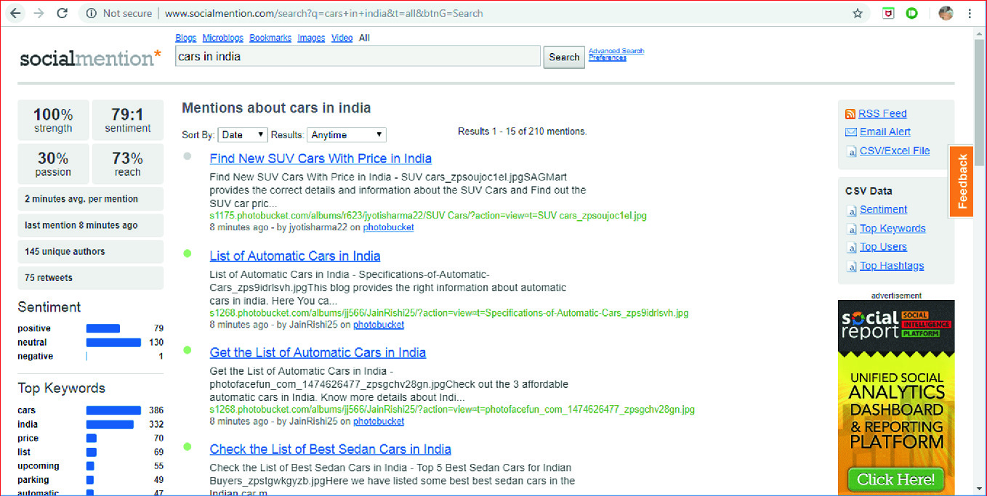Open the Results Anytime dropdown
The height and width of the screenshot is (496, 987).
[x=347, y=135]
